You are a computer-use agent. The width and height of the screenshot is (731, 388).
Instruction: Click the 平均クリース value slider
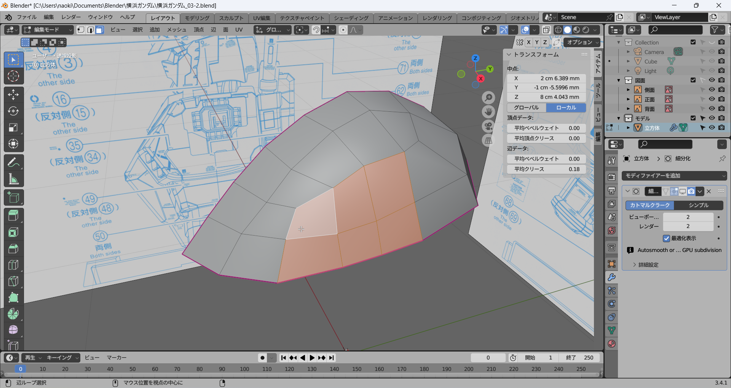pos(546,169)
